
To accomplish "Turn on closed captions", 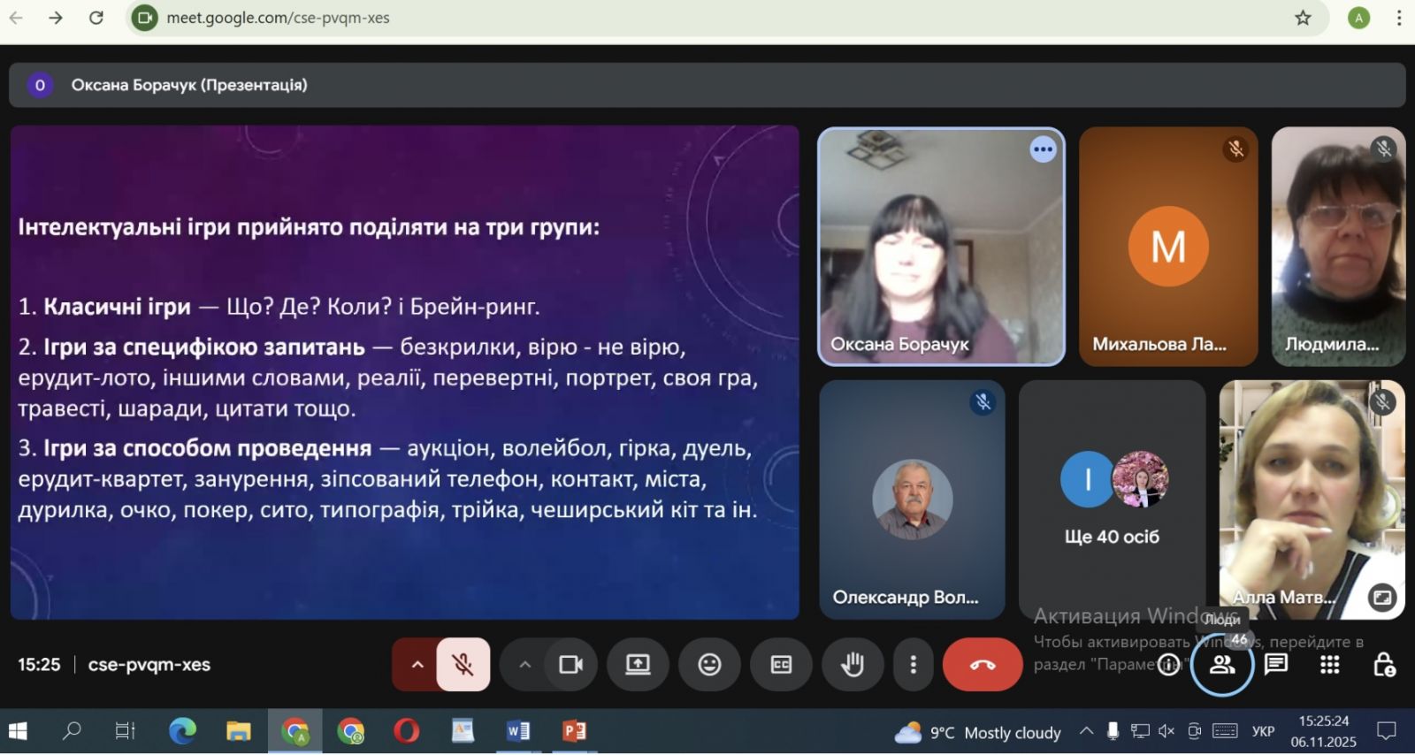I will 781,664.
